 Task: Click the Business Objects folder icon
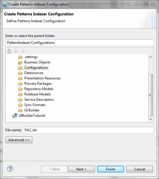(20, 63)
